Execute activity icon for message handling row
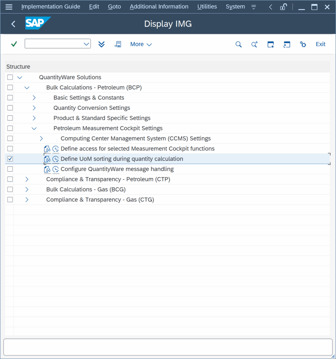 click(x=56, y=169)
